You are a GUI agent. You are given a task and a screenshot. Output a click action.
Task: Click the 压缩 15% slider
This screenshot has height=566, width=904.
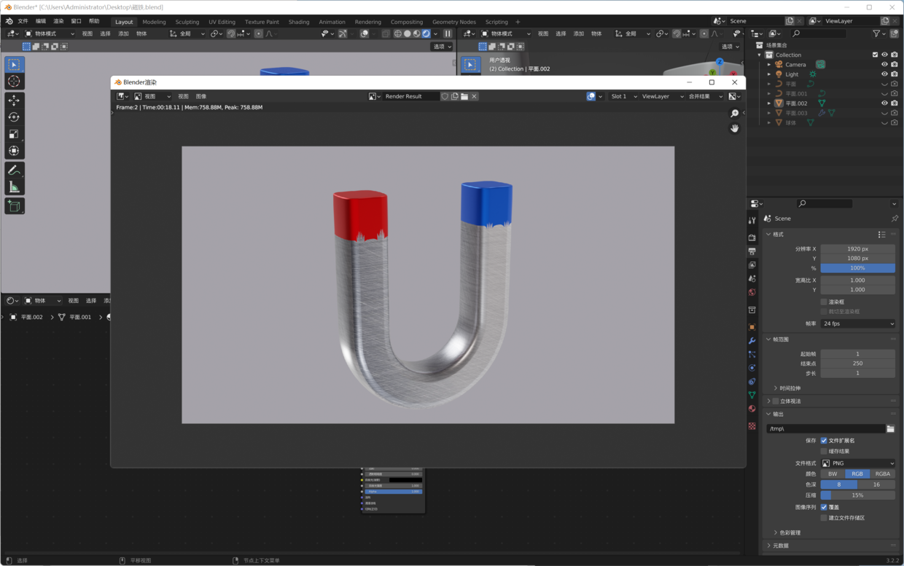point(858,495)
